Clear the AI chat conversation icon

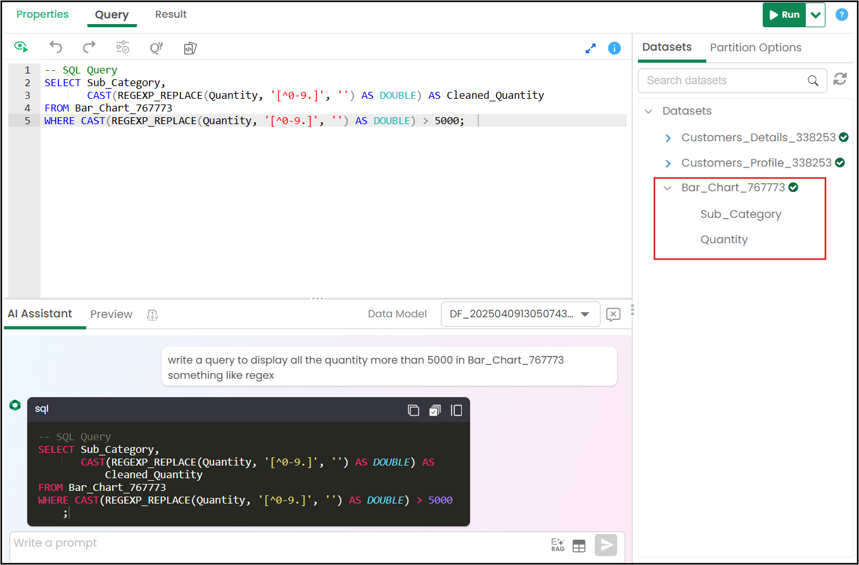613,314
